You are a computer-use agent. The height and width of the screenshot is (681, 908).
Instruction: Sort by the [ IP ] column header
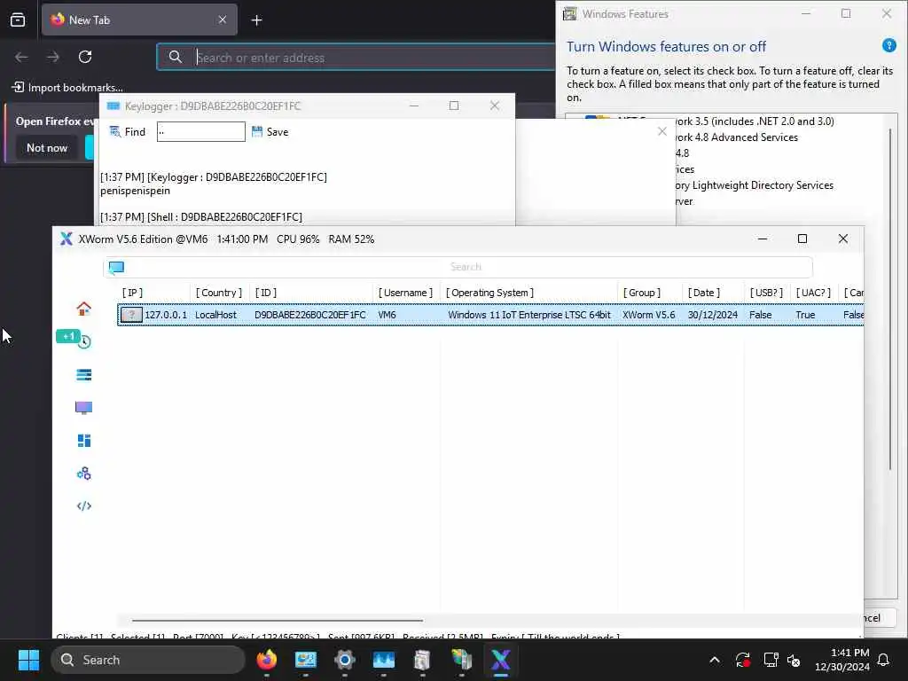(x=132, y=293)
